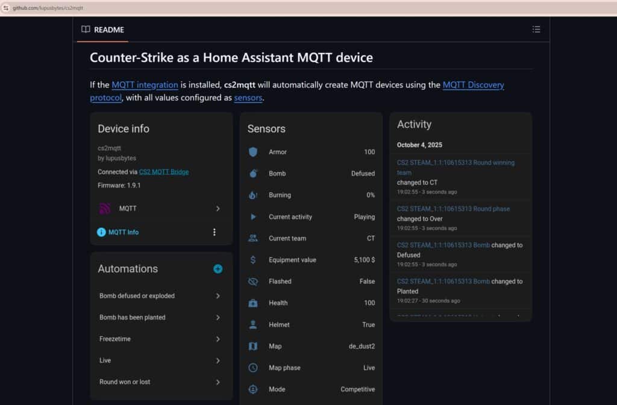Add automation with the plus icon
Screen dimensions: 617x405
tap(218, 269)
